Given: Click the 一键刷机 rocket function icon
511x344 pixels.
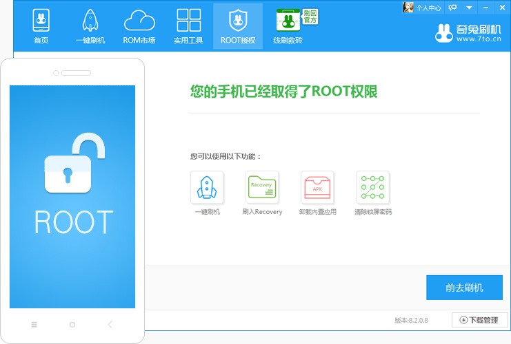Looking at the screenshot, I should pyautogui.click(x=207, y=188).
